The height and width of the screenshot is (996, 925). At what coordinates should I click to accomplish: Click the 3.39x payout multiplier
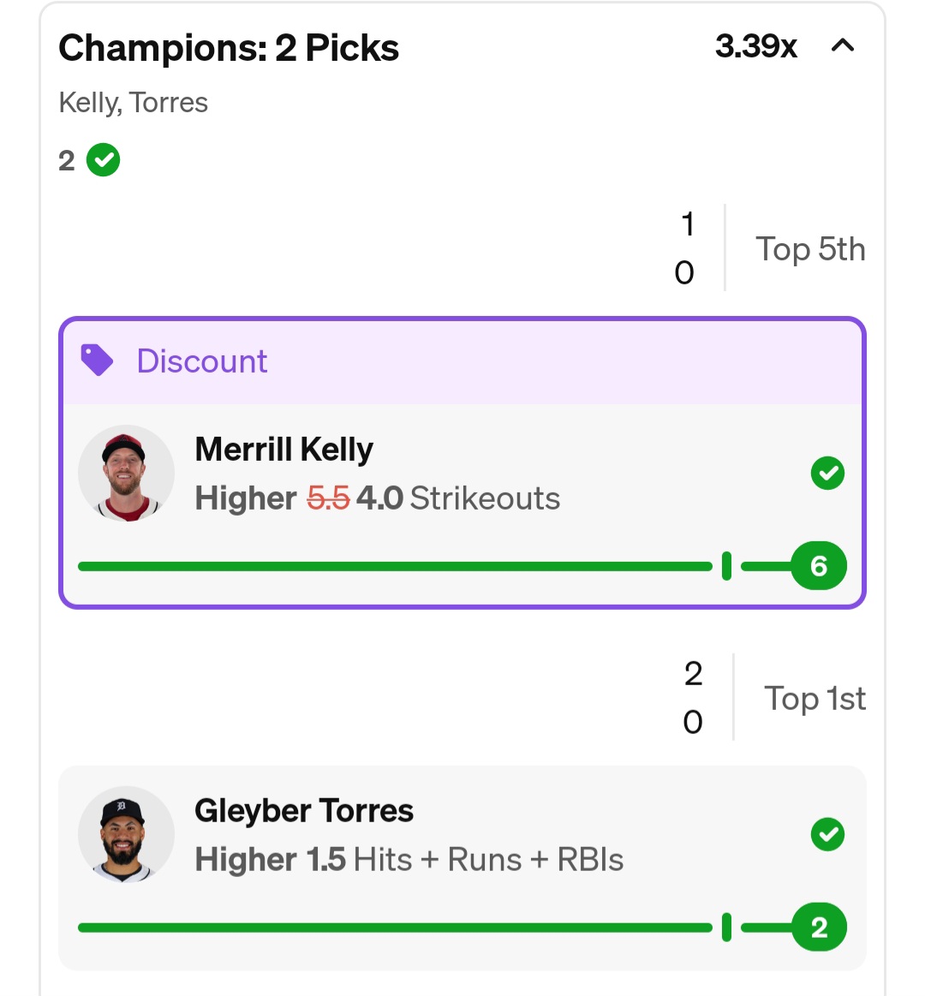(755, 46)
